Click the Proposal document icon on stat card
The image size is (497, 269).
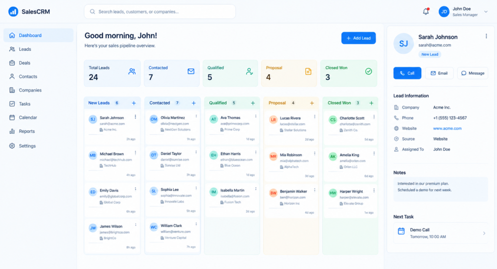(308, 72)
